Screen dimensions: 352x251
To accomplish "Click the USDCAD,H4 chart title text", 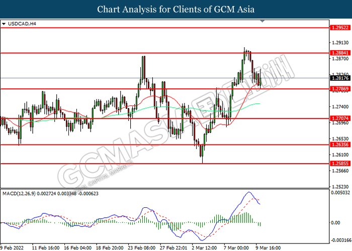I will (x=22, y=24).
